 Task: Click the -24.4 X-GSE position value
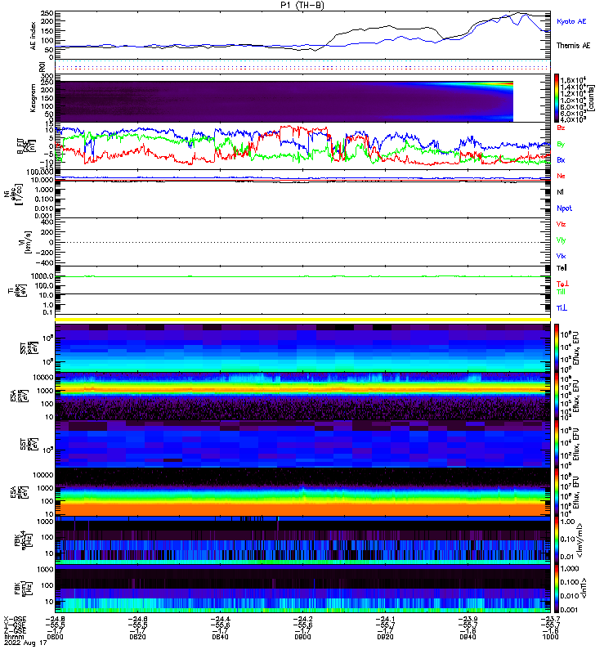(x=220, y=619)
